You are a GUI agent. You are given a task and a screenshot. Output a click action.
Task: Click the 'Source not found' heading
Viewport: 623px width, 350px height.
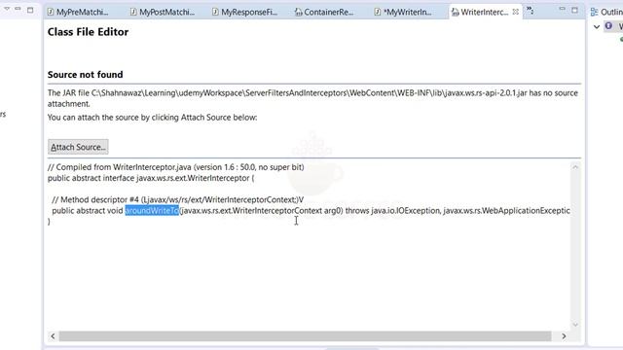tap(85, 75)
